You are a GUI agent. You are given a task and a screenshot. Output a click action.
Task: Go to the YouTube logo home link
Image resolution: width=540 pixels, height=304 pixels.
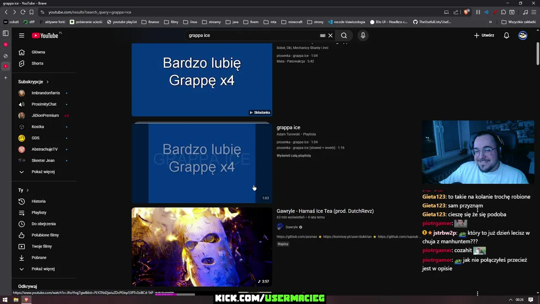click(45, 35)
